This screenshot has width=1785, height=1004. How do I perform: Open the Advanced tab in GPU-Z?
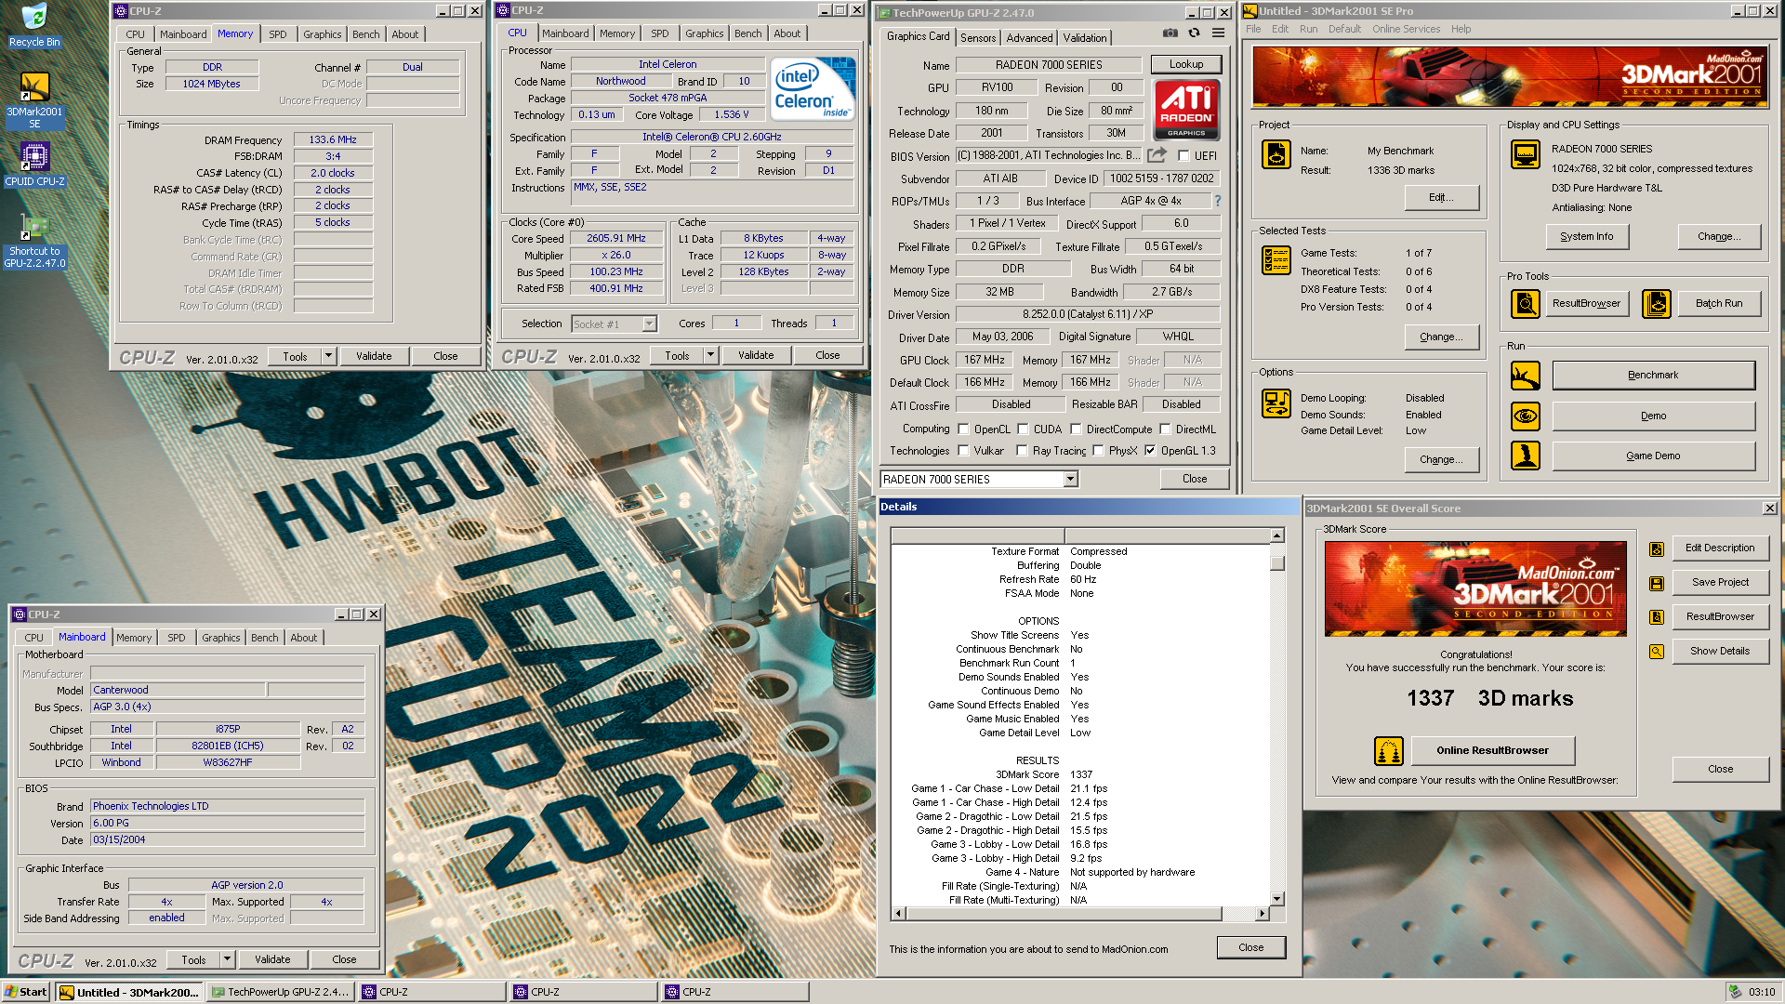tap(1029, 38)
